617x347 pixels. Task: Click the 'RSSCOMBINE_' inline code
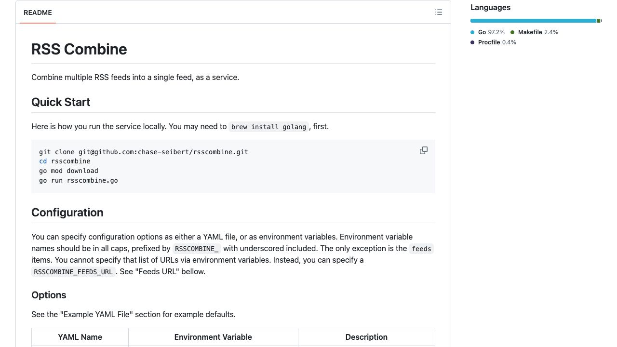click(x=197, y=249)
